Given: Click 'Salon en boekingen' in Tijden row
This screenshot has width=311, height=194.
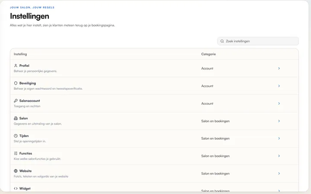Looking at the screenshot, I should 216,138.
